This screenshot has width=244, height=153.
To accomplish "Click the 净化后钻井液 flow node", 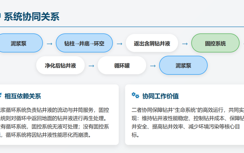I will pos(60,65).
